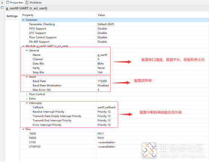The image size is (209, 162).
Task: Select the Stop Bits property label
Action: (38, 72)
